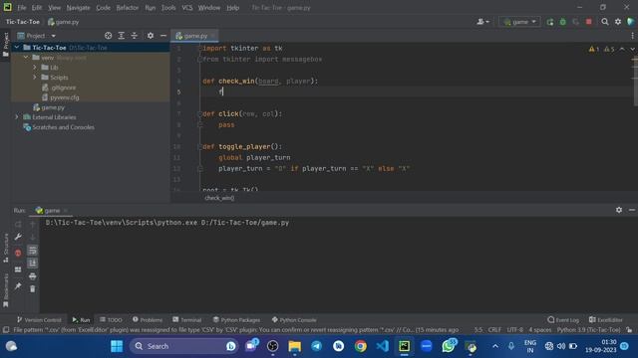This screenshot has height=358, width=638.
Task: Open Version Control tool window
Action: (39, 320)
